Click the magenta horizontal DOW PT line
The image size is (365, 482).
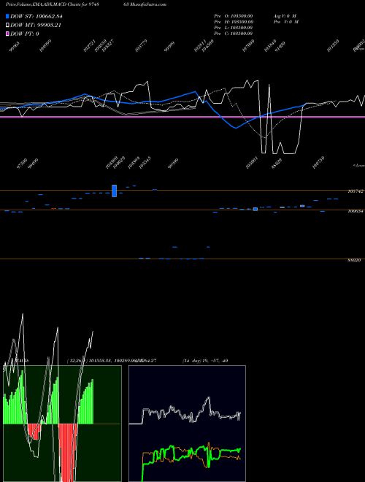(182, 117)
